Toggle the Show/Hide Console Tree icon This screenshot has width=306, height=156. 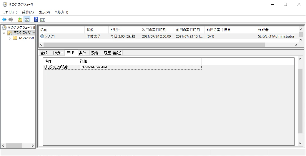click(x=27, y=19)
